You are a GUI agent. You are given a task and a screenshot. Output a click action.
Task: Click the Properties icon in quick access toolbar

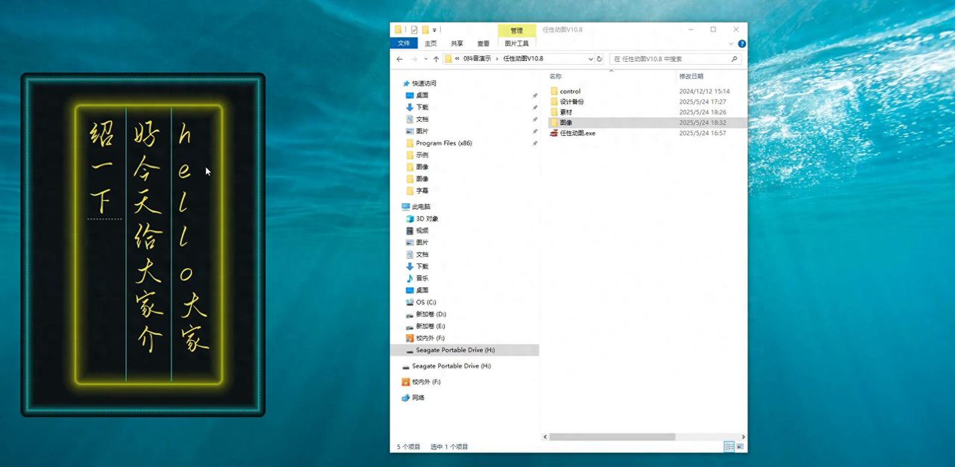coord(414,30)
